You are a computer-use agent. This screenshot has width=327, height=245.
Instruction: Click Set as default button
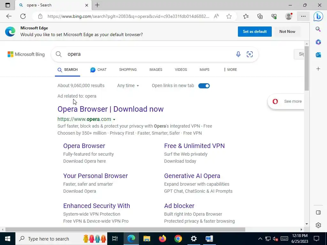255,32
